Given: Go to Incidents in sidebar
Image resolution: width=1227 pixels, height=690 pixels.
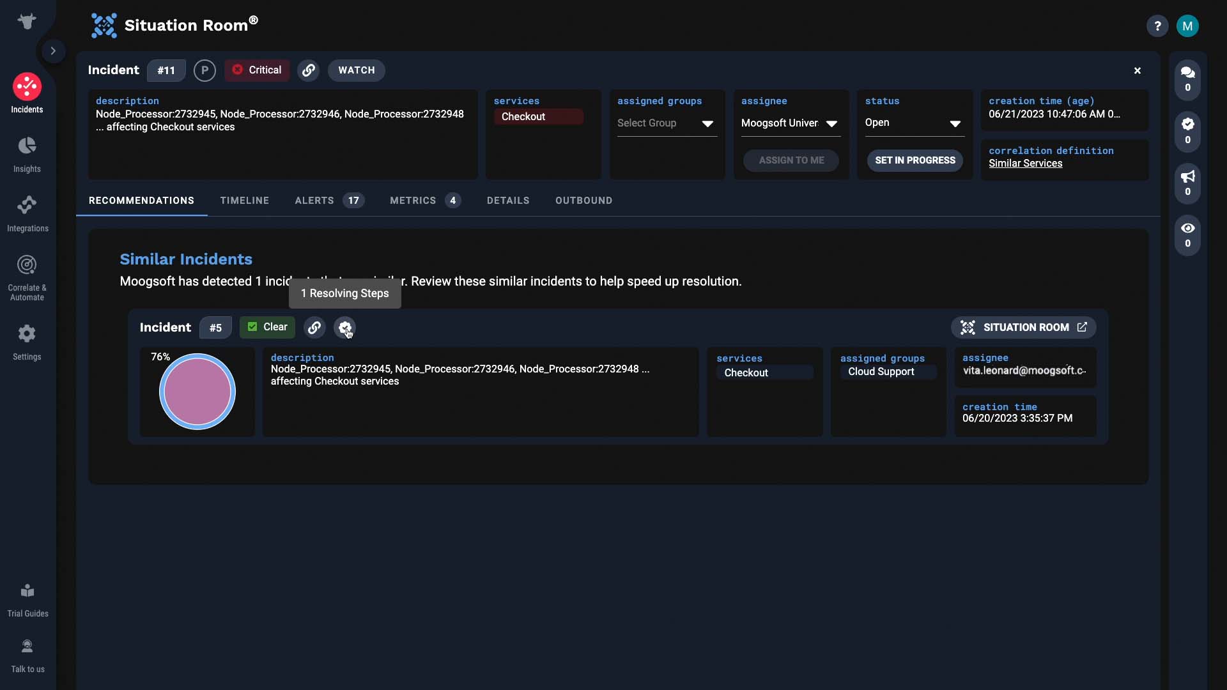Looking at the screenshot, I should (x=27, y=93).
